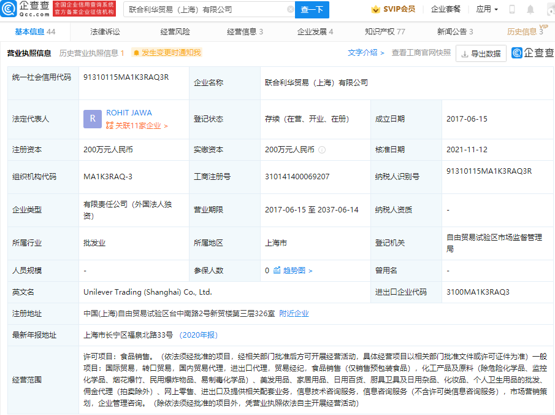
Task: Select registration authority 自由贸易试验区市场监督管理局
Action: tap(494, 242)
